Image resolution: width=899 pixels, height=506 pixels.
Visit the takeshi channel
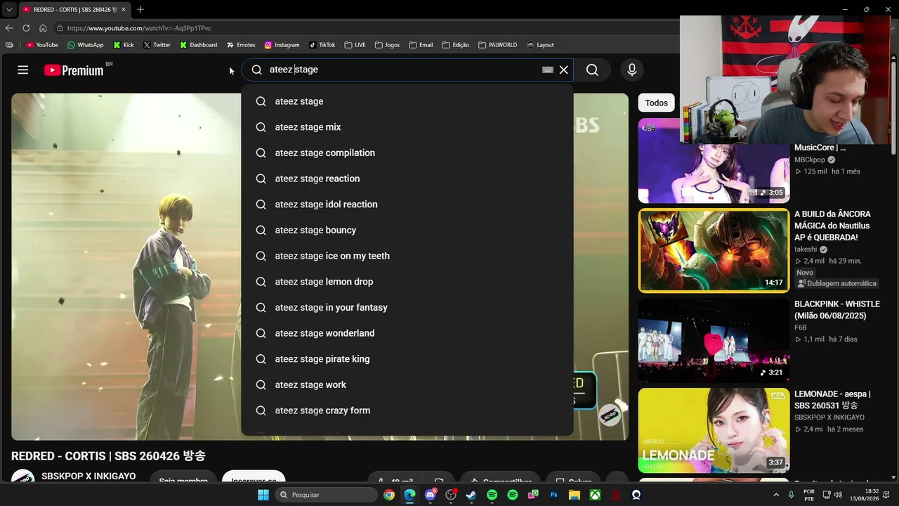pos(806,249)
